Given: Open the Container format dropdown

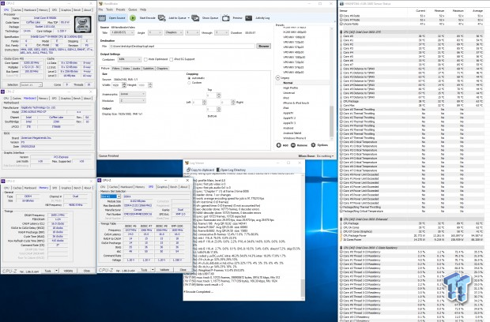Looking at the screenshot, I should coord(130,59).
